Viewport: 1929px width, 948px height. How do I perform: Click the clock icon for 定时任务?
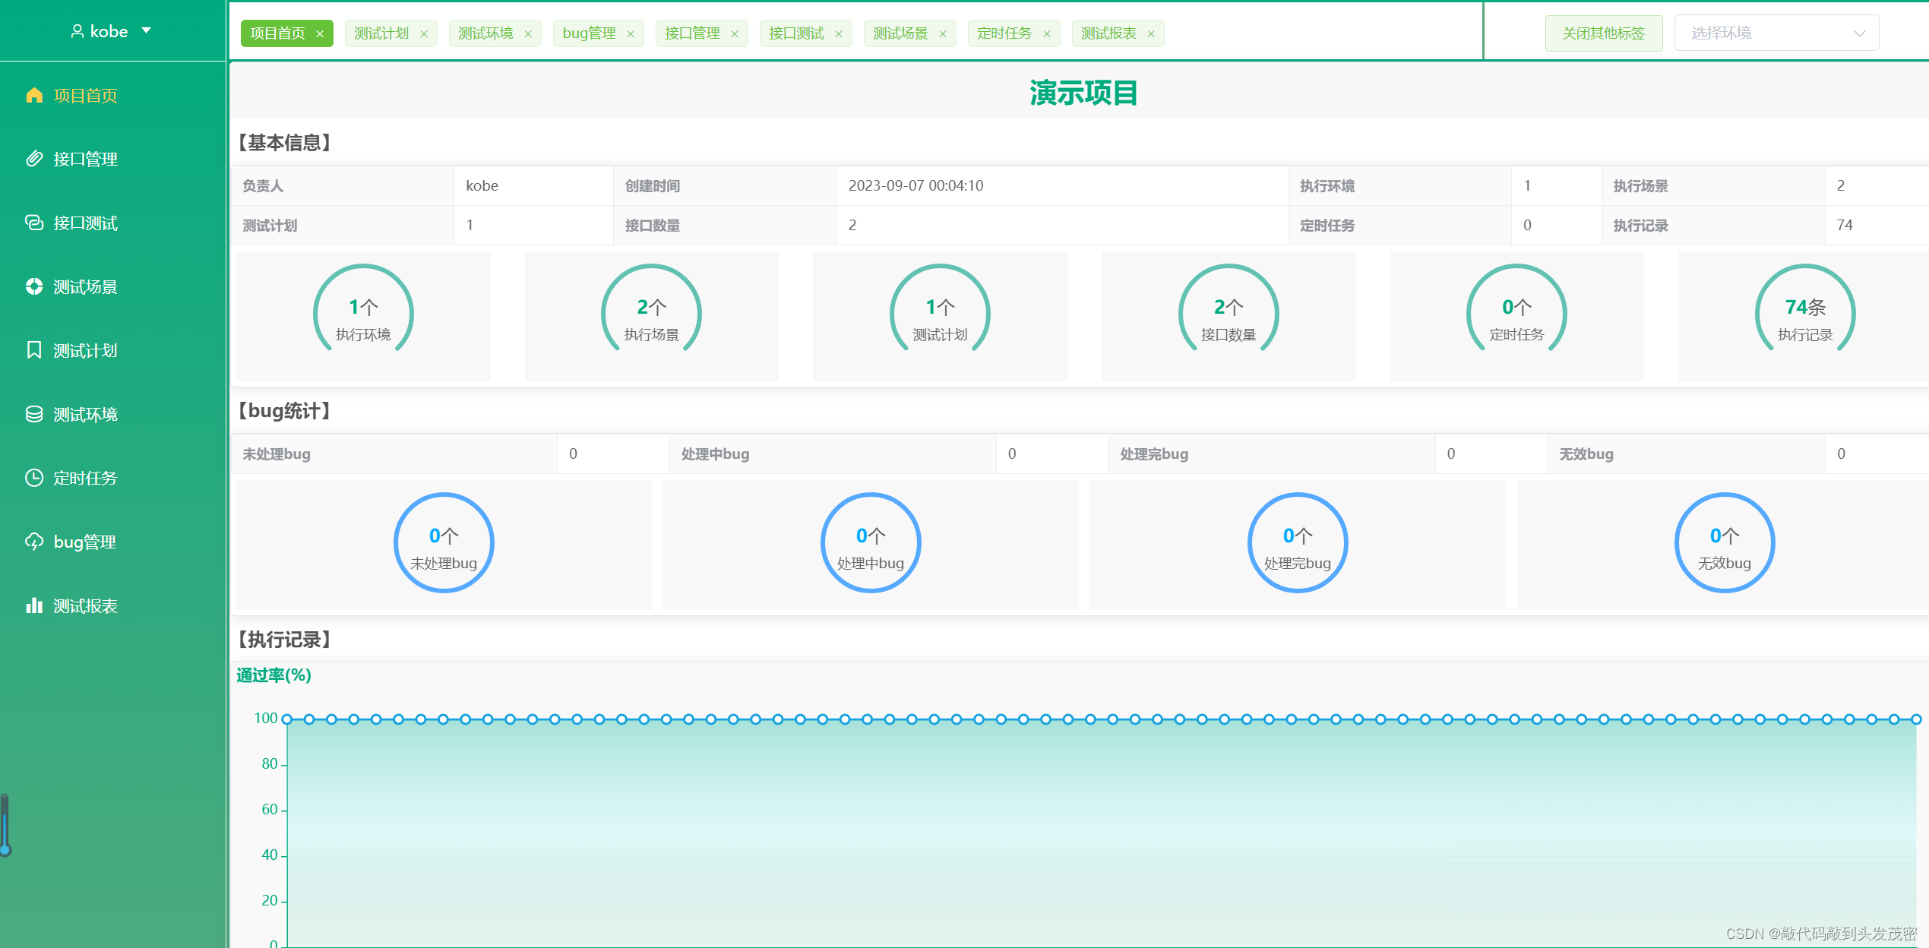(x=34, y=478)
